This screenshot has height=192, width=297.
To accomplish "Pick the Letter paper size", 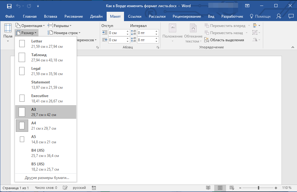I will click(46, 44).
